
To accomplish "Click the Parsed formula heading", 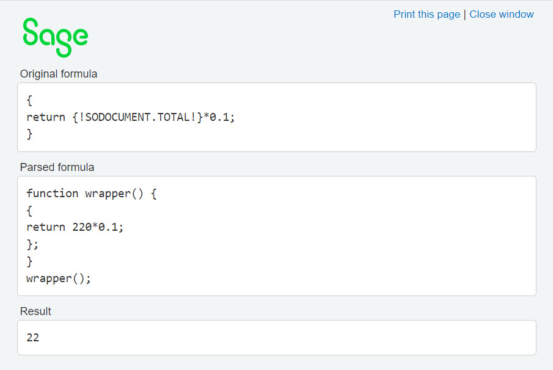I will coord(57,167).
